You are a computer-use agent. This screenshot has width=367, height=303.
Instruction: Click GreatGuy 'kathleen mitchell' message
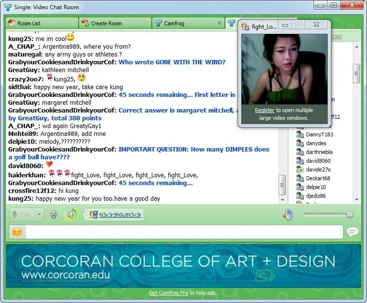(65, 70)
